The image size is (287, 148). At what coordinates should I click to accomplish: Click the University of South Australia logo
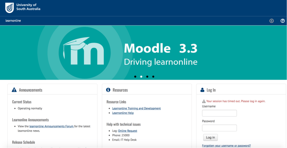[23, 8]
